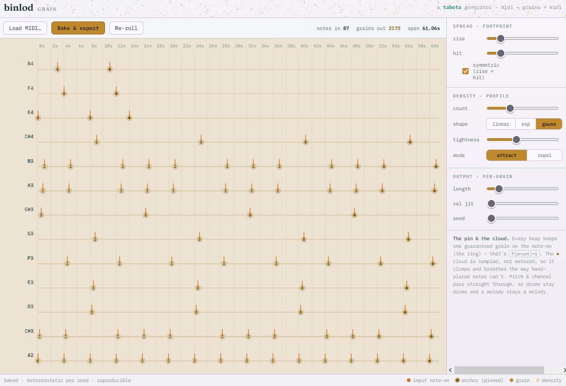Image resolution: width=566 pixels, height=386 pixels.
Task: Click the C#4 anchor near 24s
Action: [201, 142]
